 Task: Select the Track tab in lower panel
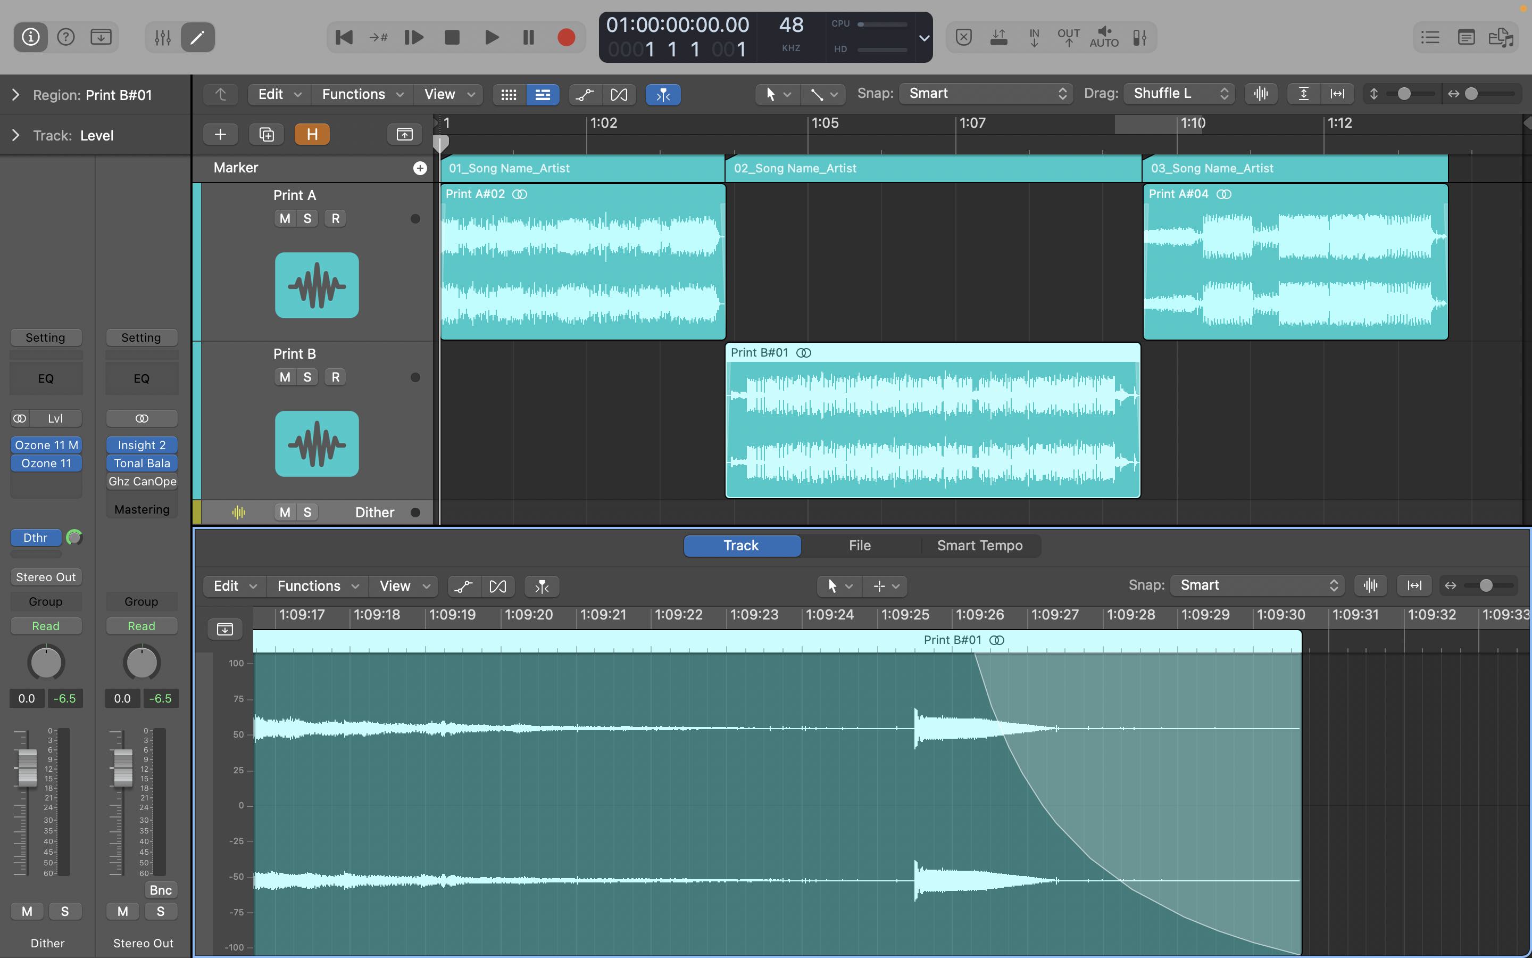click(740, 545)
